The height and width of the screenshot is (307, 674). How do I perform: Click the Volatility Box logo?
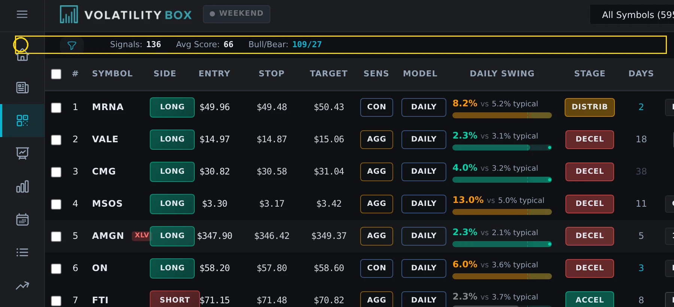(x=125, y=15)
